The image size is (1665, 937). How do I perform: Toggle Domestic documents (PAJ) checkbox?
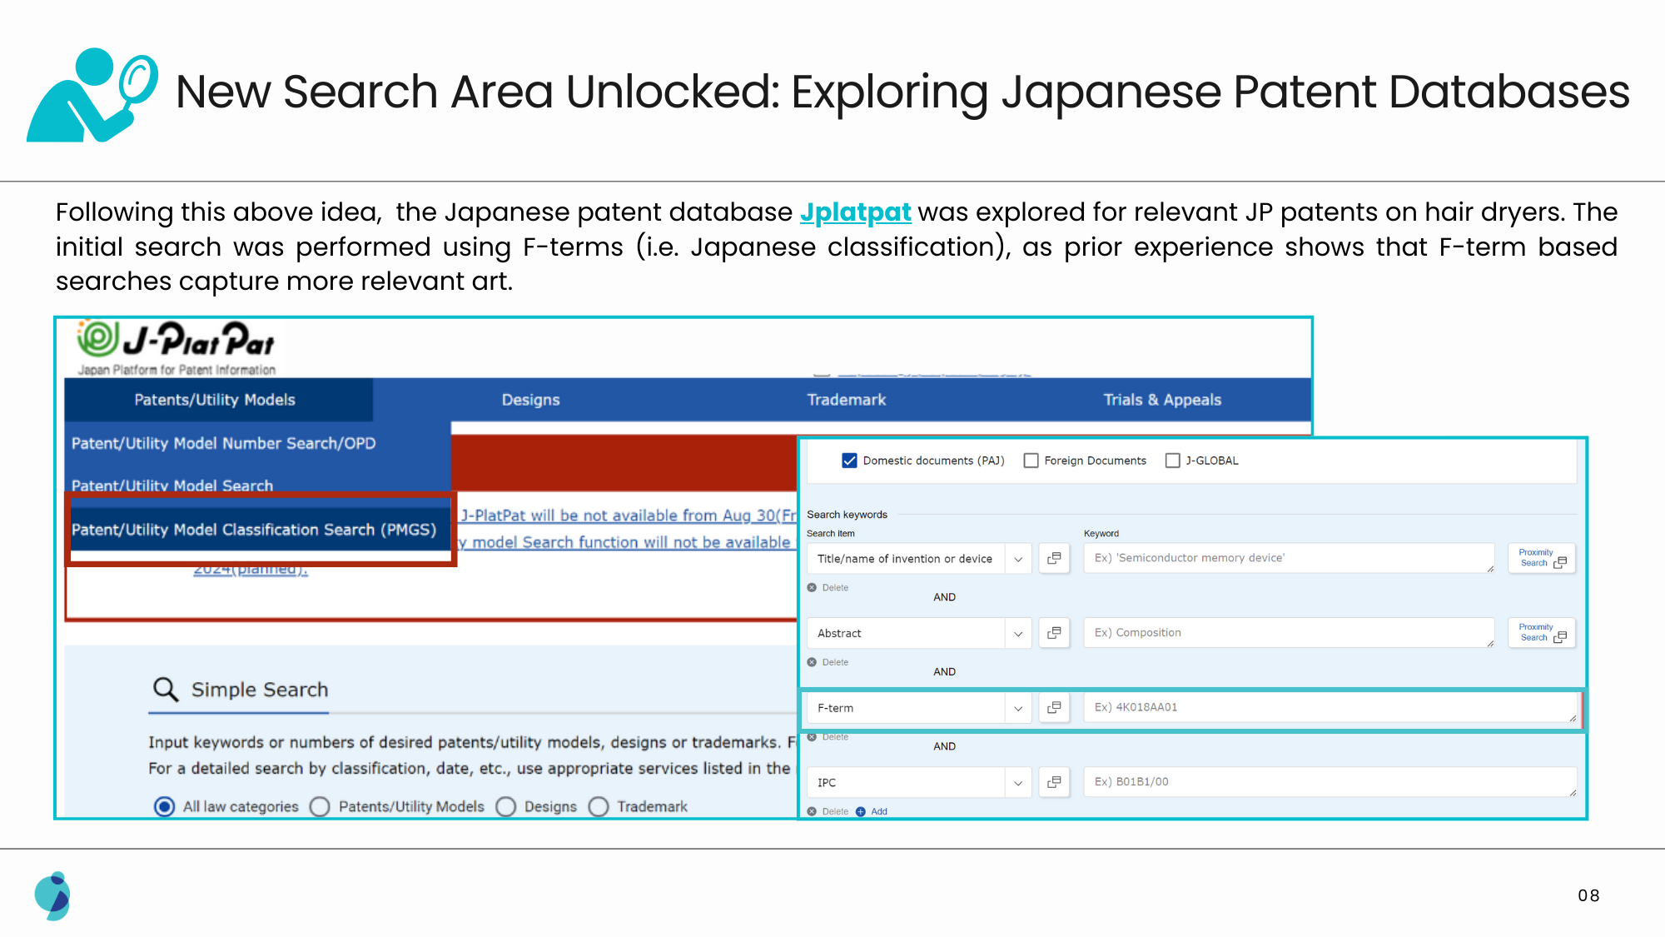(x=849, y=461)
